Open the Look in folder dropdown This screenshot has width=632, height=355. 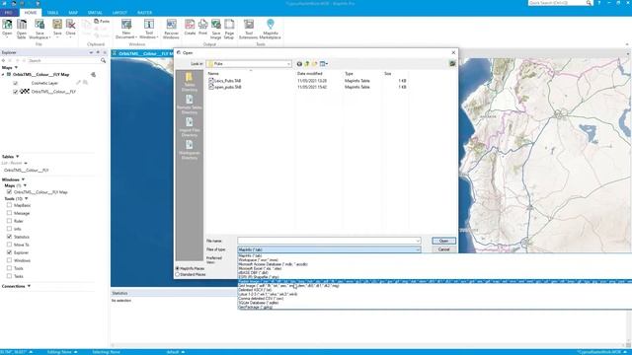[288, 63]
